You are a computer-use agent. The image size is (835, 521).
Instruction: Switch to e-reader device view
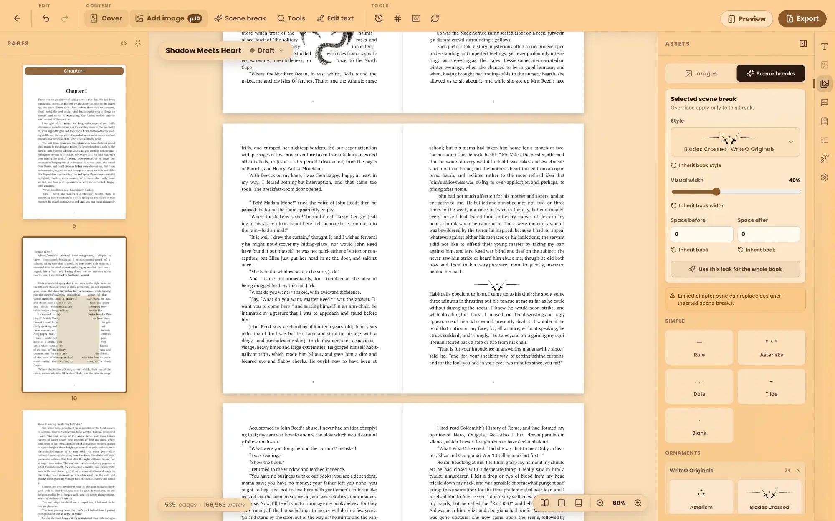tap(579, 503)
